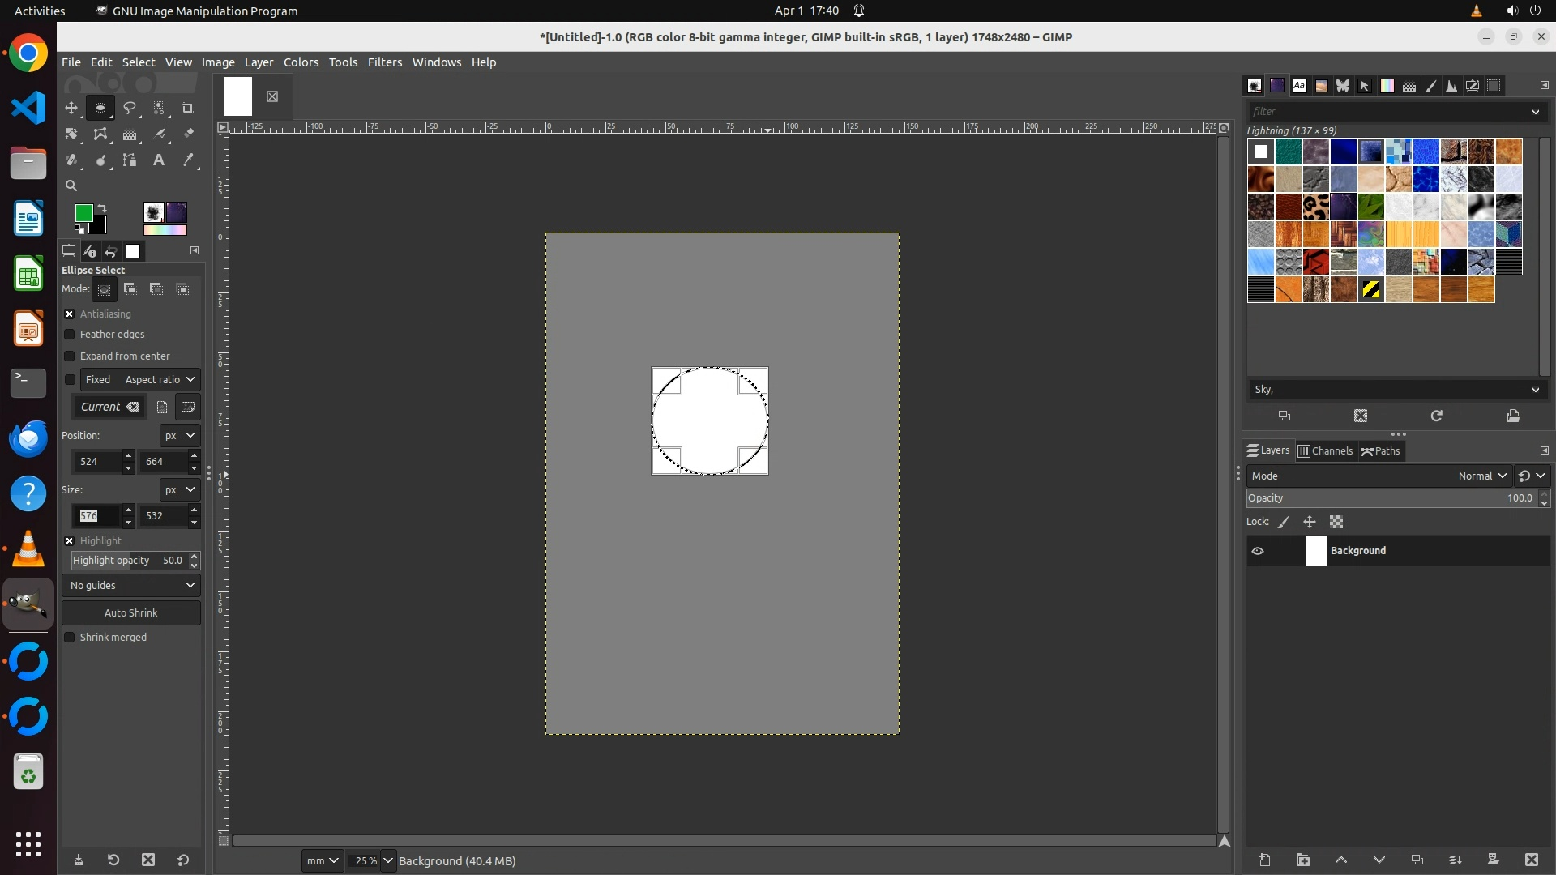
Task: Select the Move tool
Action: [71, 108]
